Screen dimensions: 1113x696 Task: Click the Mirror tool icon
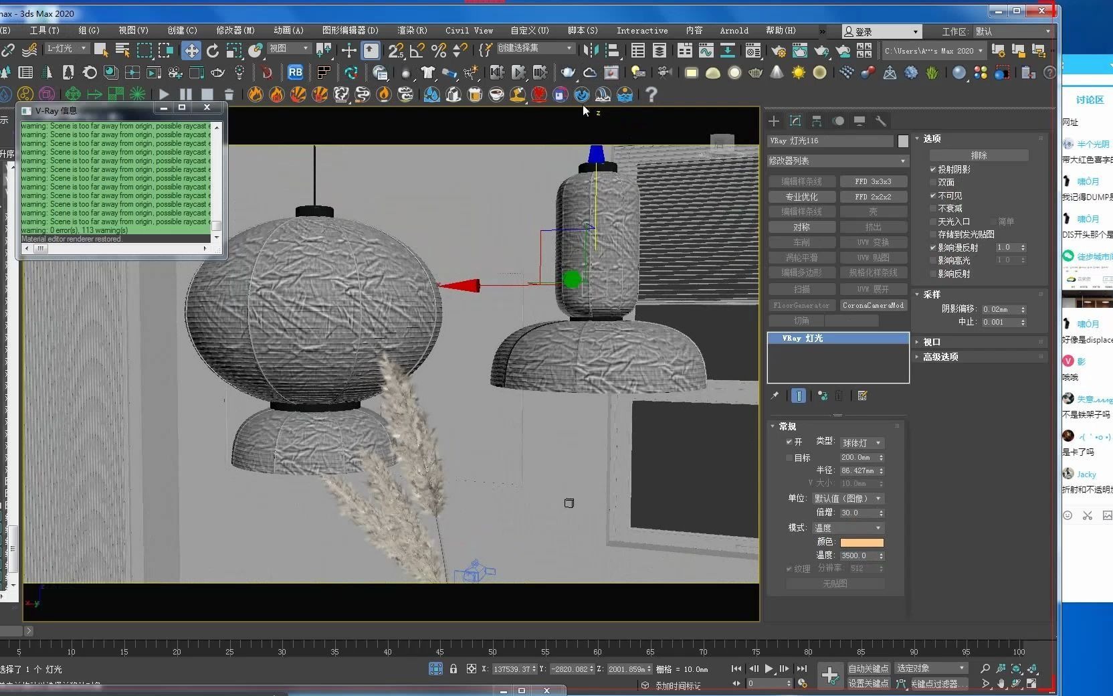pyautogui.click(x=591, y=51)
